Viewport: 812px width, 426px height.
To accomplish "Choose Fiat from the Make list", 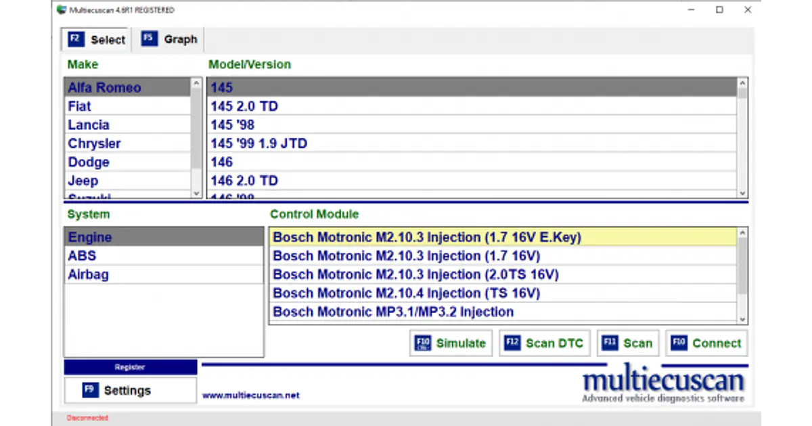I will coord(128,106).
